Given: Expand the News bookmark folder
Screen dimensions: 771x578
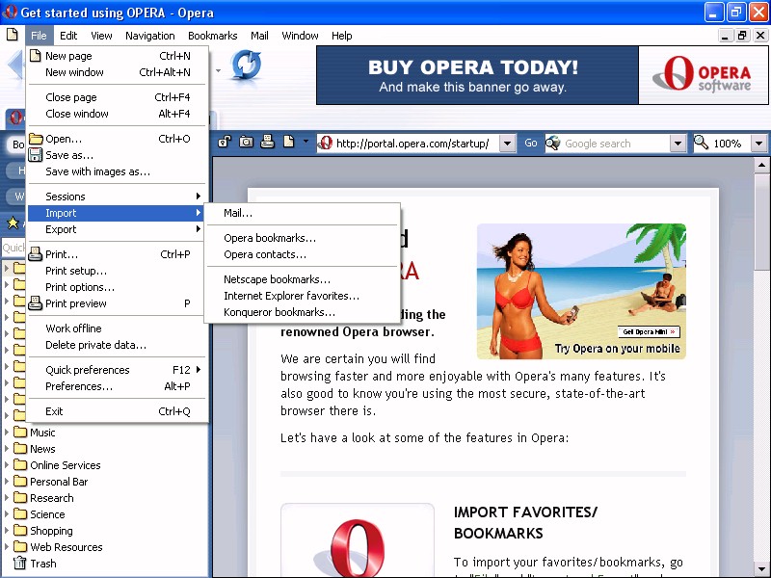Looking at the screenshot, I should [x=7, y=449].
